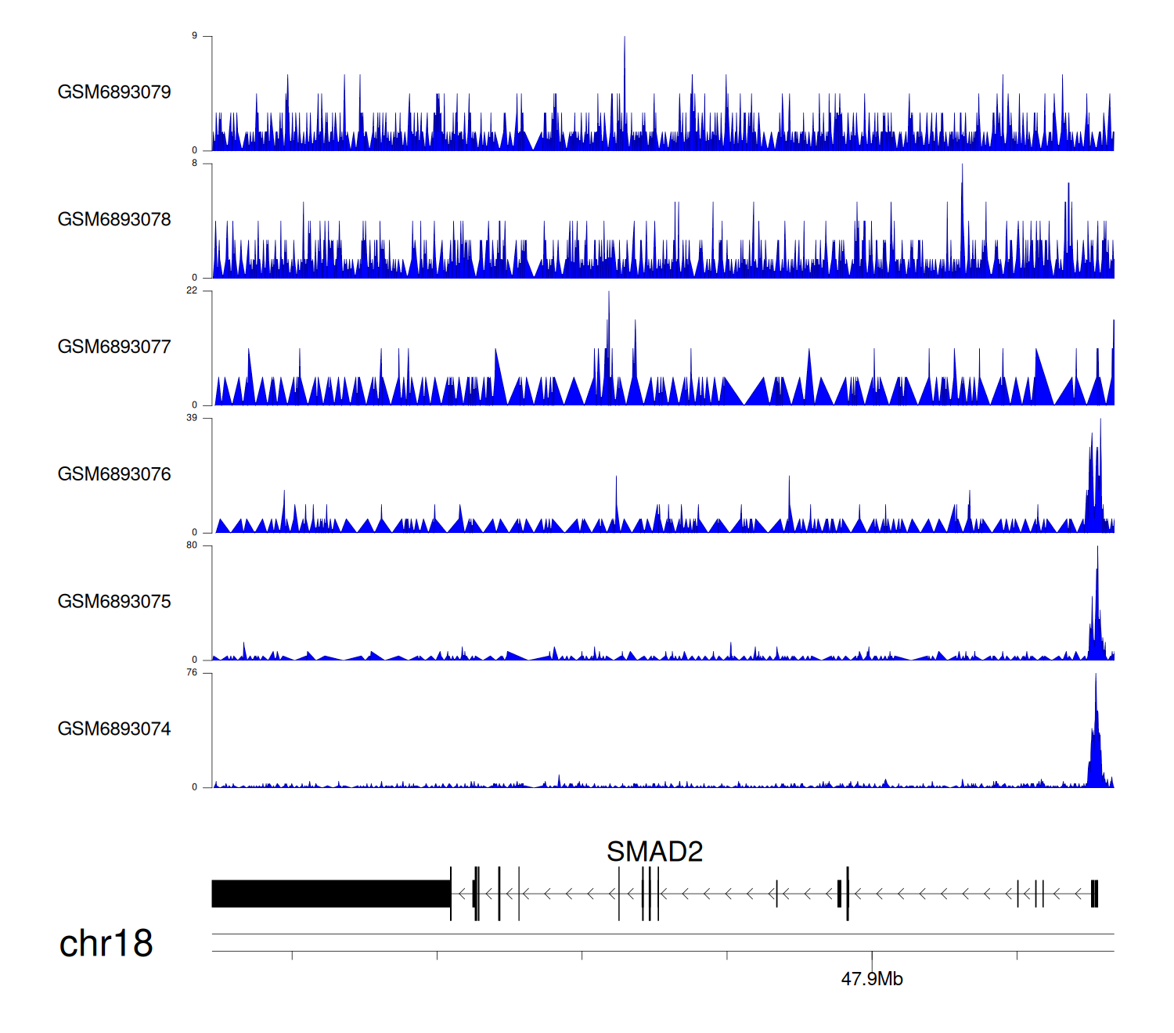This screenshot has width=1174, height=1033.
Task: Click the 47.9Mb axis position label
Action: click(x=872, y=979)
